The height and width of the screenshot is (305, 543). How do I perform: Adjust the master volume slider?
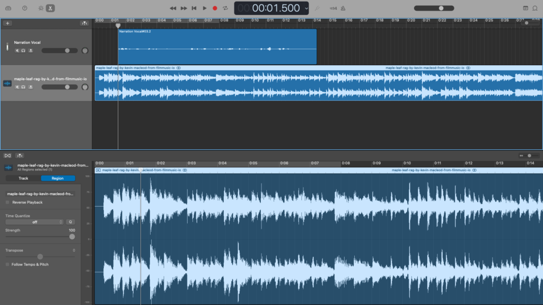441,8
